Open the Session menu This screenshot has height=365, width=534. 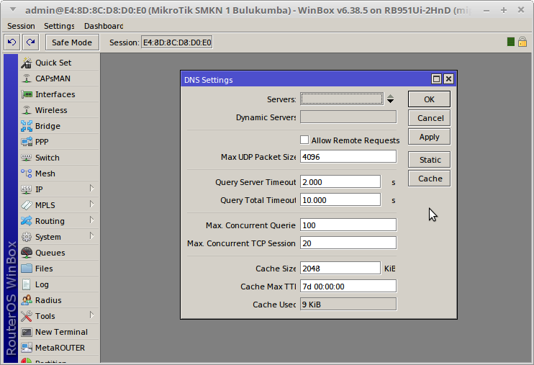click(x=21, y=26)
